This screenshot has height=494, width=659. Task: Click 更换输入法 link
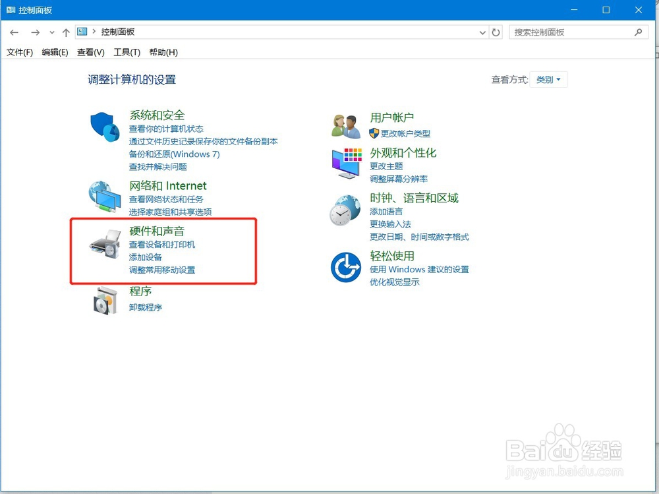pos(390,224)
